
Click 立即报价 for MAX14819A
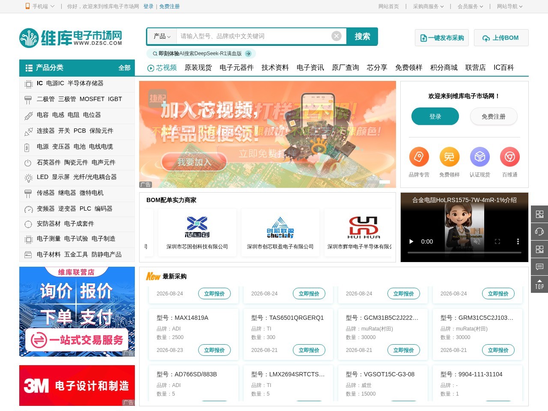[214, 350]
